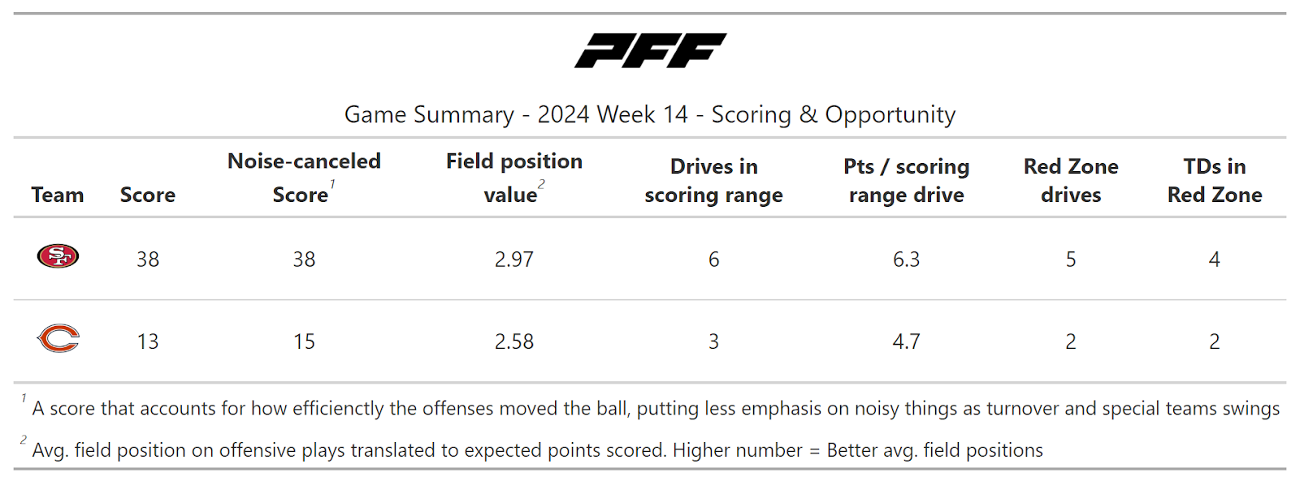This screenshot has width=1300, height=481.
Task: Click the Bears points per drive 4.7
Action: tap(906, 341)
